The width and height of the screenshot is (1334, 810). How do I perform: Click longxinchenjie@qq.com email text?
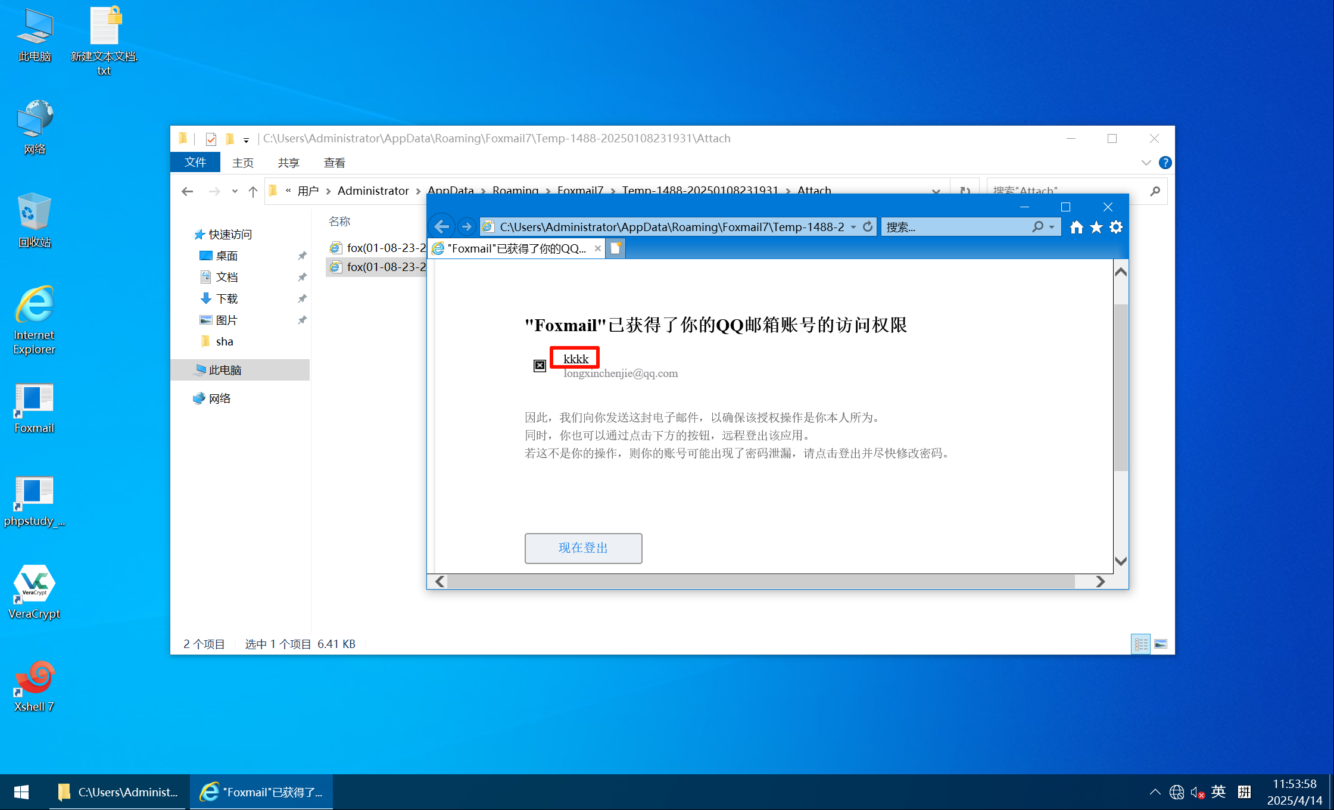click(x=621, y=373)
